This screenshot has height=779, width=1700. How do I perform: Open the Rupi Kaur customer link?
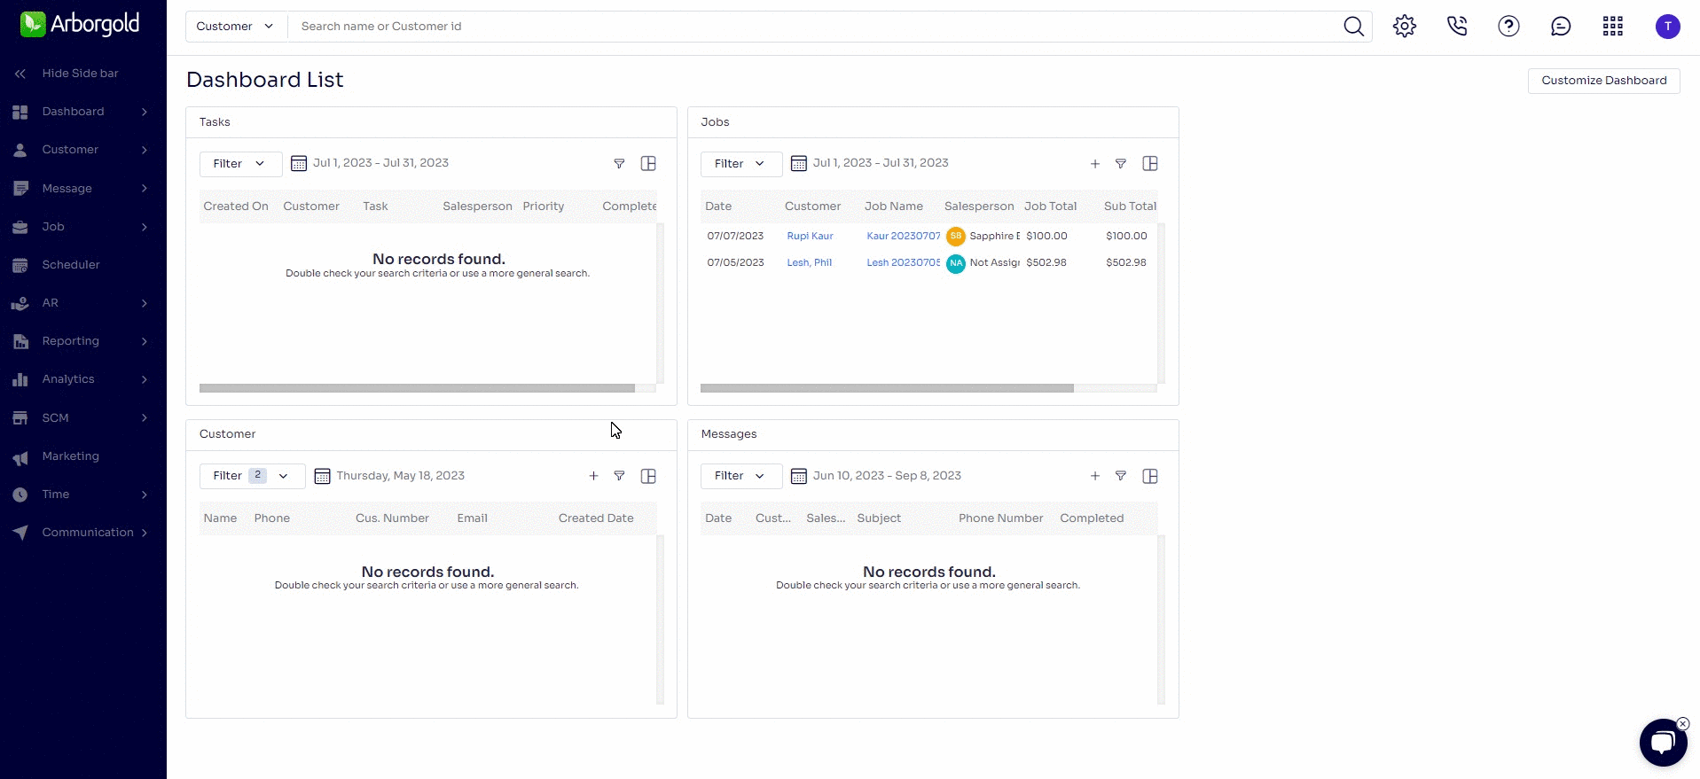pos(810,237)
